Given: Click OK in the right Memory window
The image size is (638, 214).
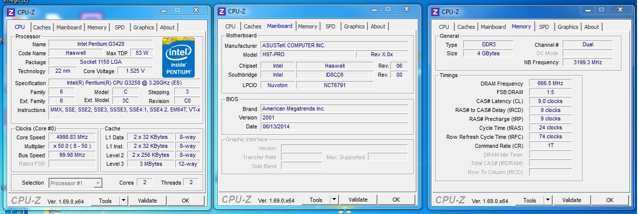Looking at the screenshot, I should [610, 200].
